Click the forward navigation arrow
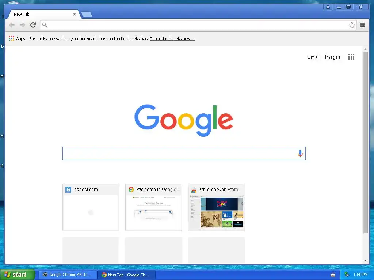This screenshot has height=280, width=374. pyautogui.click(x=22, y=25)
